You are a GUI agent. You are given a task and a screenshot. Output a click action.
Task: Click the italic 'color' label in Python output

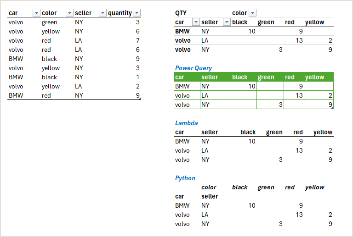click(x=209, y=187)
